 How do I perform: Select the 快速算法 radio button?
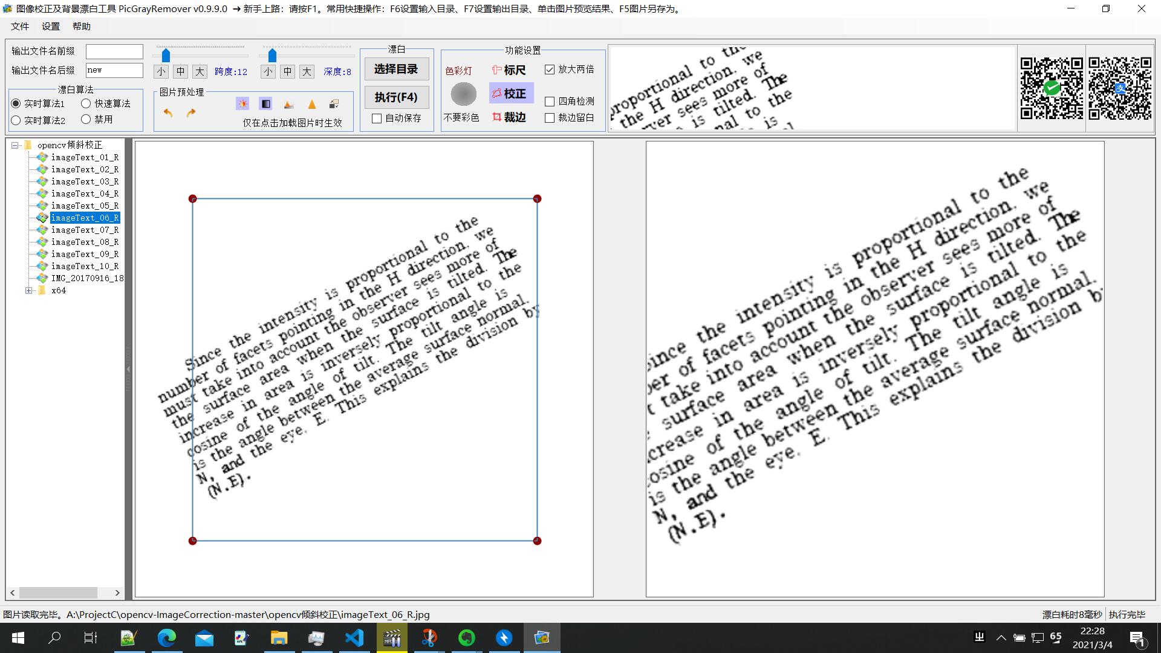[x=86, y=103]
